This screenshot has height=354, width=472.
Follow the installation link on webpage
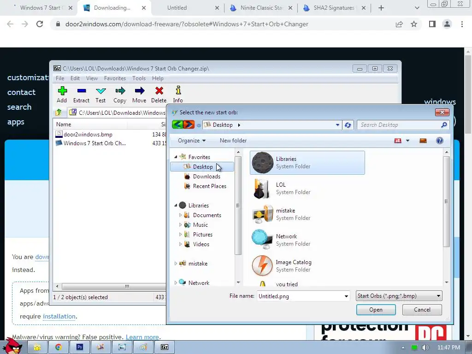coord(59,316)
